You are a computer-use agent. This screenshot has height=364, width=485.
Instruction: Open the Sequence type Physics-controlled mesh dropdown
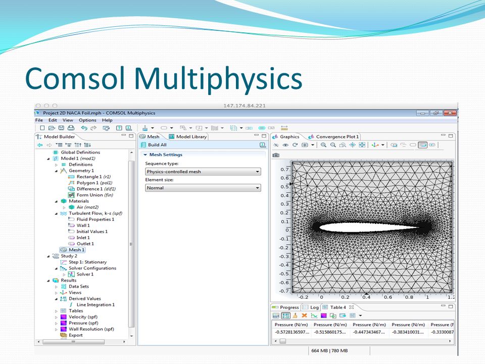coord(203,171)
